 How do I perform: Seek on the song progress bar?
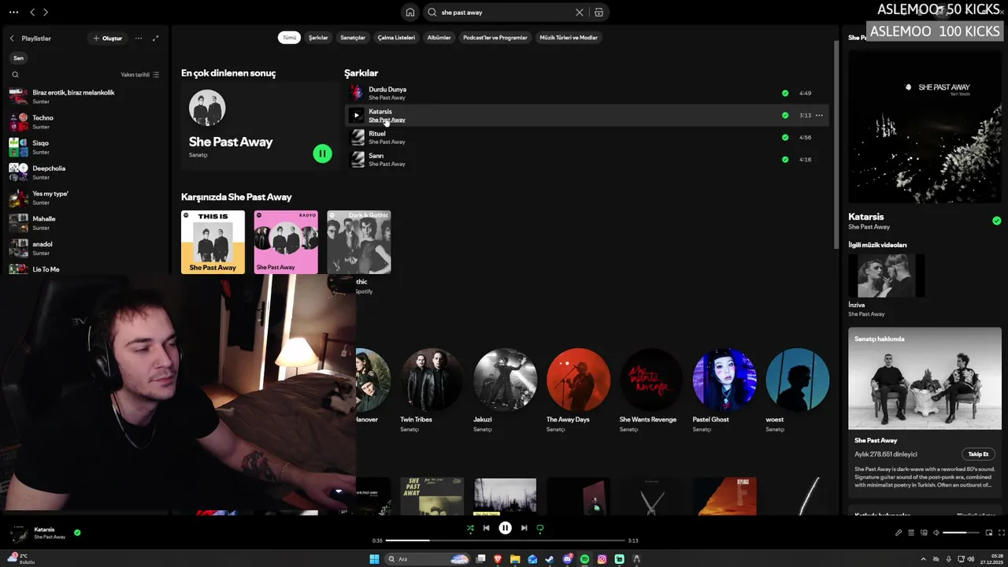(x=505, y=540)
